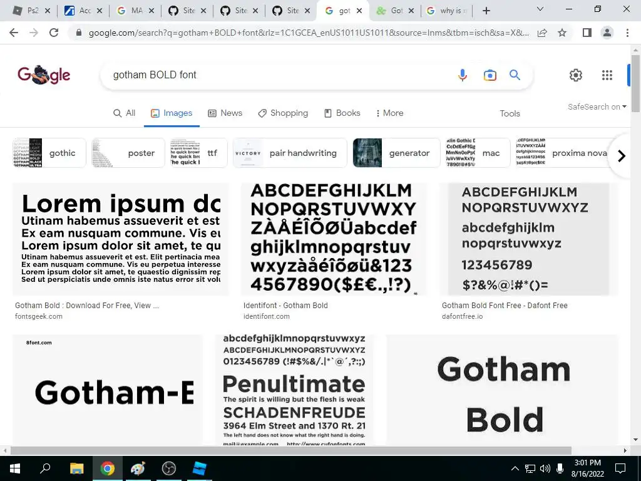Viewport: 641px width, 481px height.
Task: Click the blue magnifier search button
Action: [515, 75]
